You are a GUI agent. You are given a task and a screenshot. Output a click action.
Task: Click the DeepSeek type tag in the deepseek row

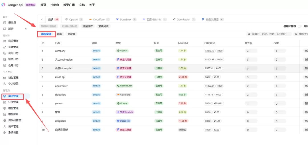(123, 121)
